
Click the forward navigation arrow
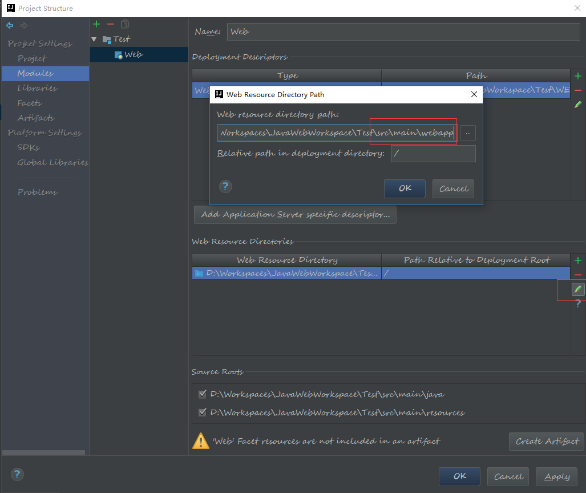[25, 26]
